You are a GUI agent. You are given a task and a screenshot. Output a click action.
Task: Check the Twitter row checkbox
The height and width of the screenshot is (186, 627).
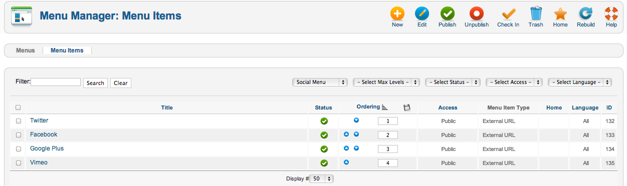(19, 121)
